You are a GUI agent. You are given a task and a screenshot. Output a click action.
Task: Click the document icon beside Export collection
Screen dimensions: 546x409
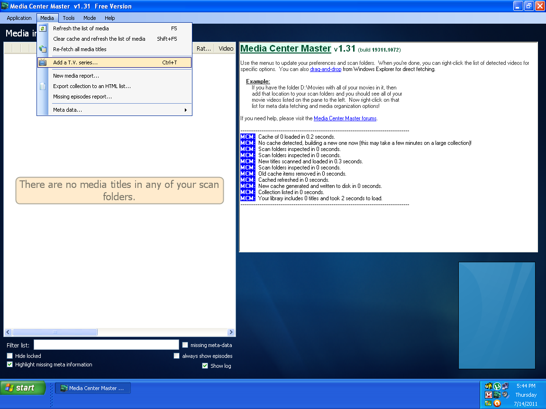(x=43, y=86)
